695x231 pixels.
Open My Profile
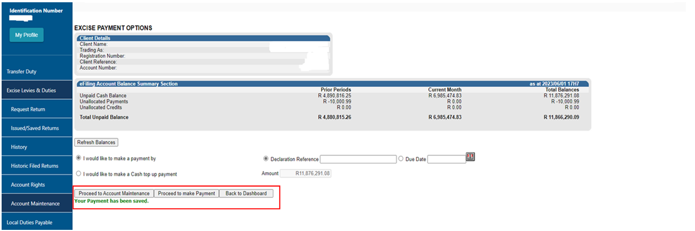click(26, 35)
